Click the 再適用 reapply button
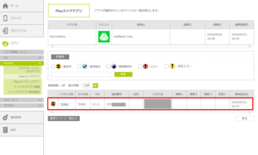258x155 pixels. click(60, 57)
